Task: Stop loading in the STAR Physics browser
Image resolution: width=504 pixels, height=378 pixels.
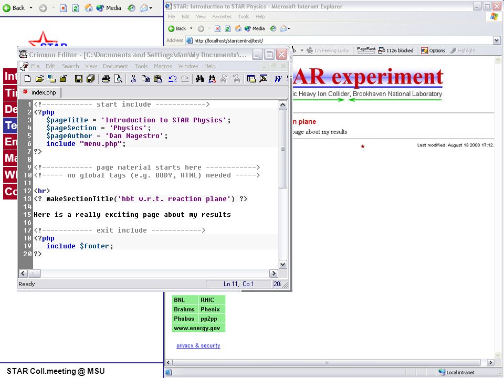Action: point(217,28)
